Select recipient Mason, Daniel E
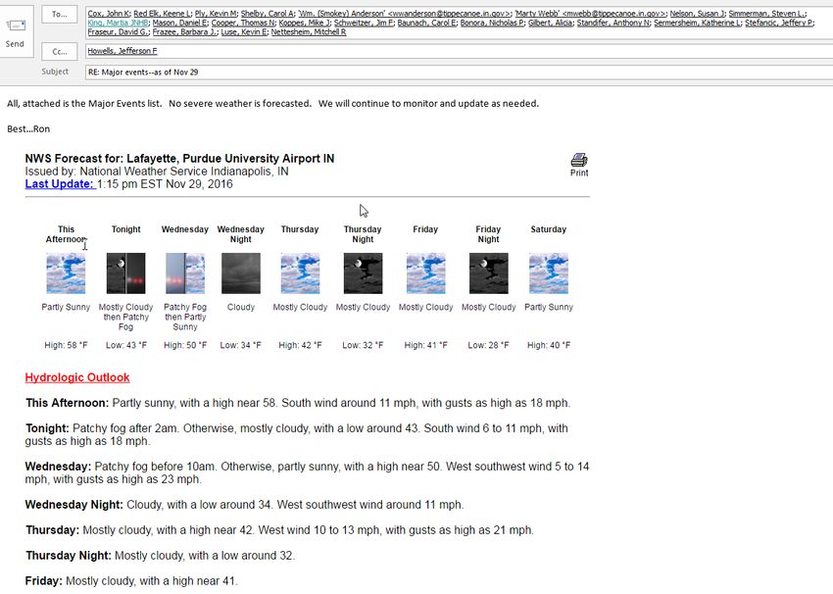The image size is (833, 594). (179, 23)
